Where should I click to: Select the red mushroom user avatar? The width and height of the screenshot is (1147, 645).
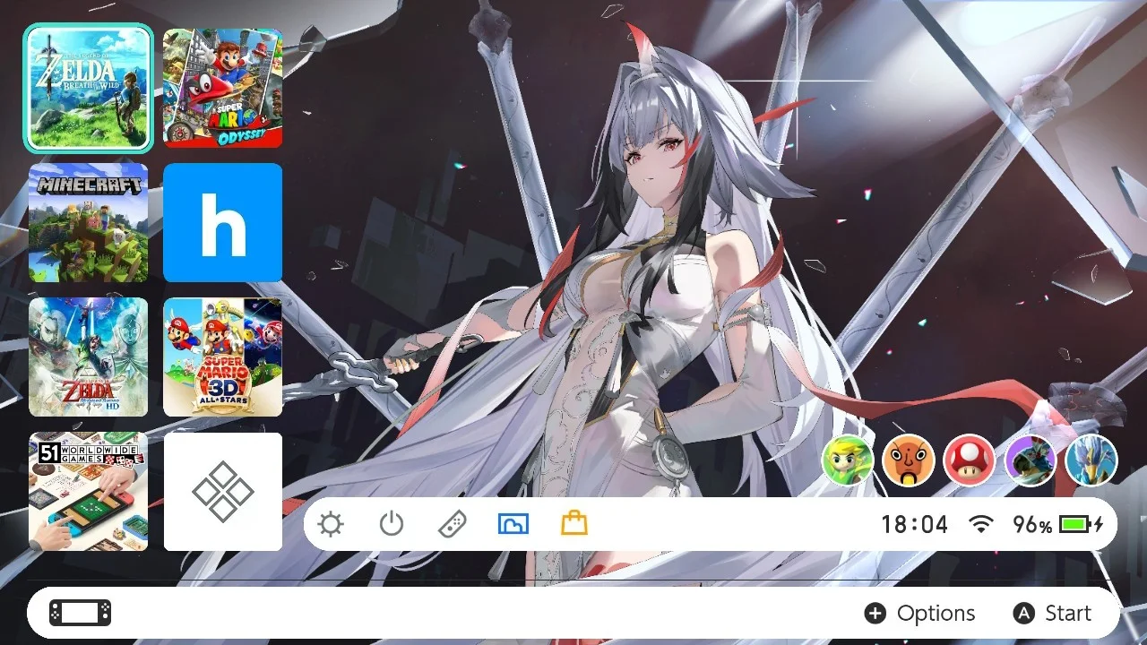970,461
